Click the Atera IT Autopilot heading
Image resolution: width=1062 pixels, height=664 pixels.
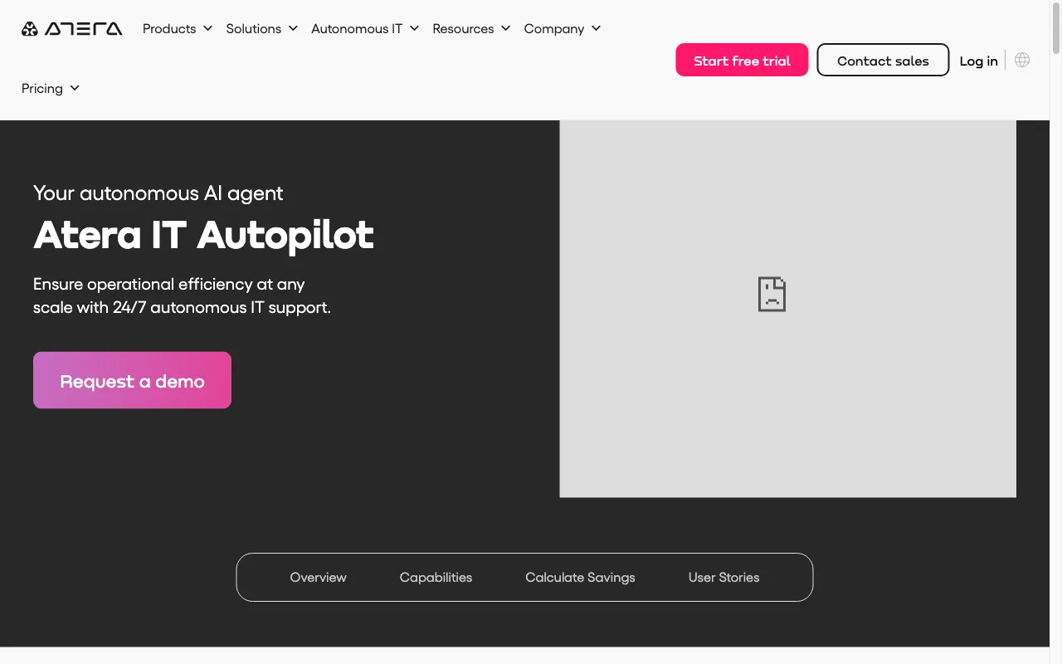coord(203,235)
